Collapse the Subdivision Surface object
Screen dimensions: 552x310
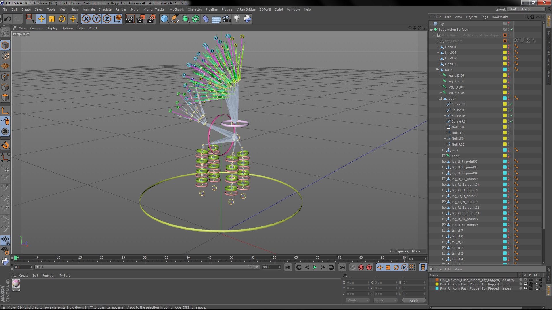[x=431, y=30]
